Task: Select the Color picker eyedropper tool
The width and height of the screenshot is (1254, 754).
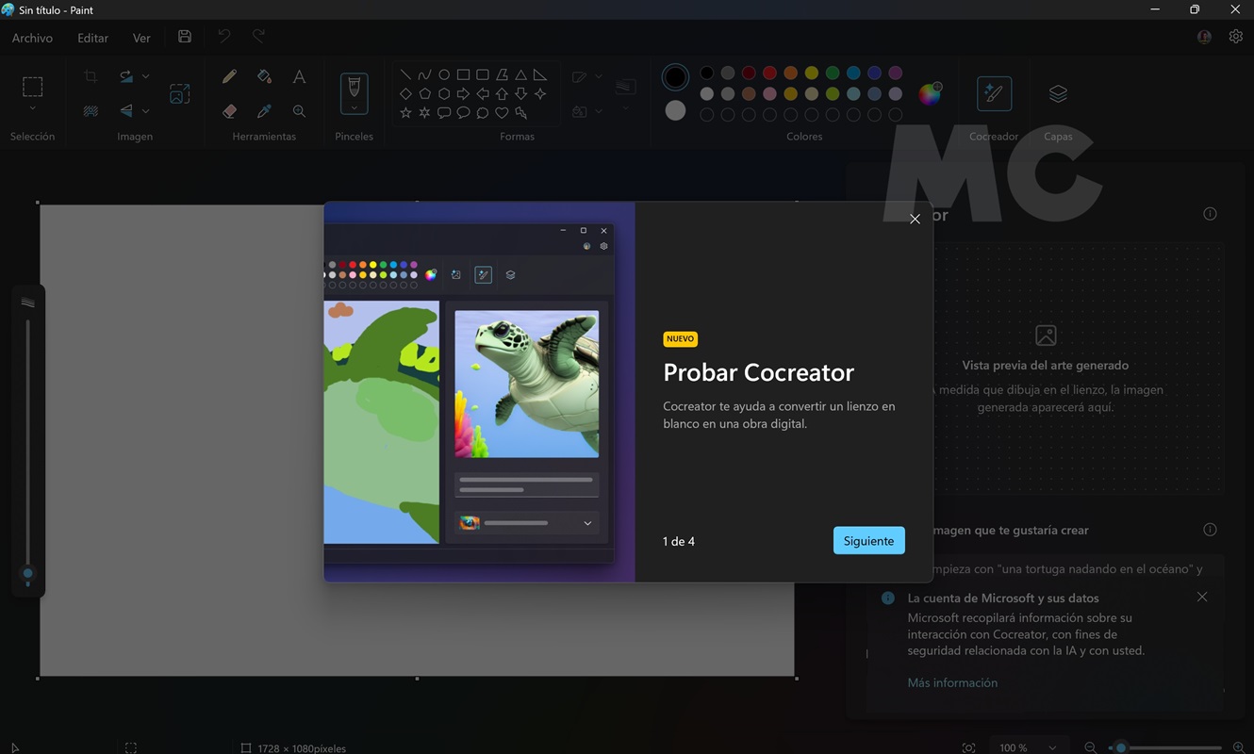Action: coord(264,111)
